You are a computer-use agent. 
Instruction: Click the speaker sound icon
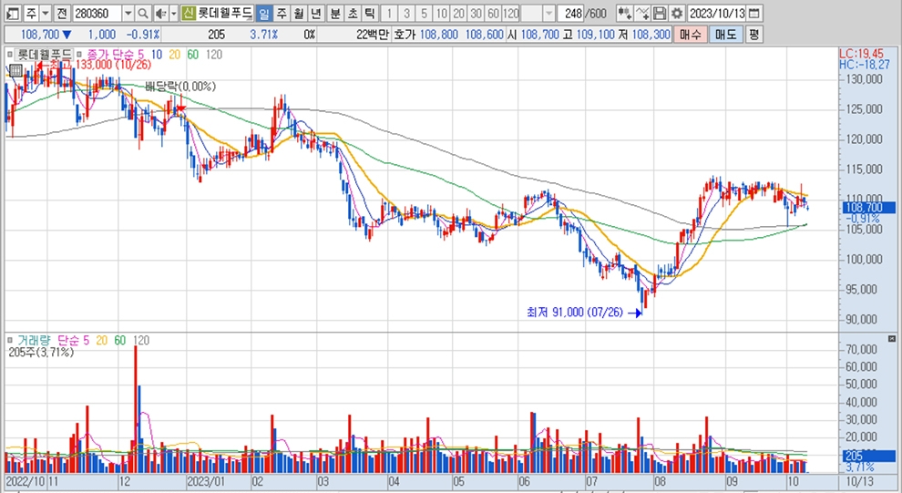click(x=159, y=14)
